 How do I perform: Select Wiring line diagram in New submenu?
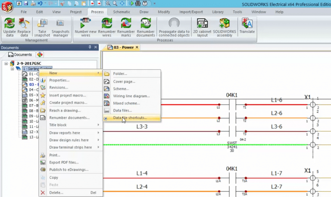pyautogui.click(x=131, y=96)
